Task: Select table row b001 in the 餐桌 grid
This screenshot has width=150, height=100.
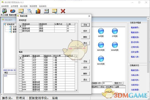Action: pyautogui.click(x=47, y=82)
